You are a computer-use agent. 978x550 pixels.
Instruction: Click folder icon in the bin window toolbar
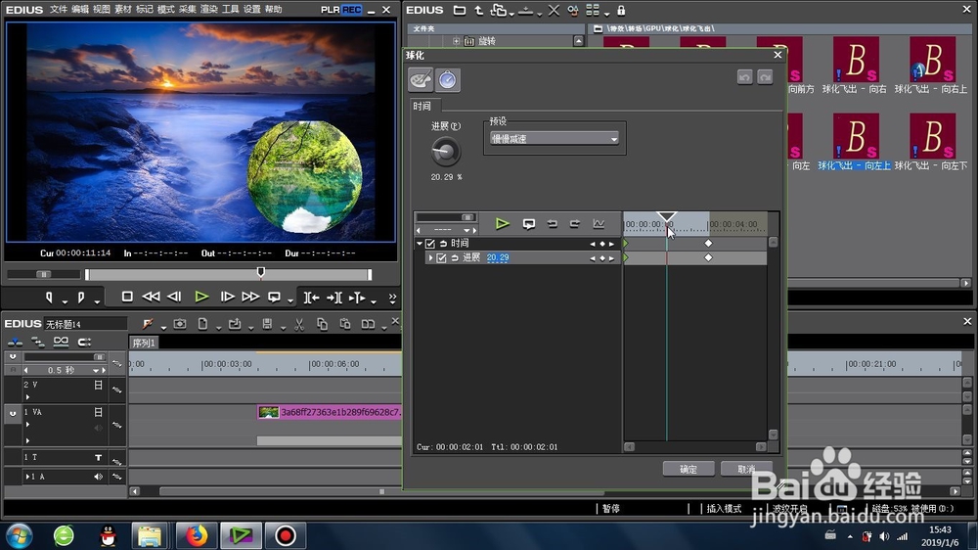(x=460, y=11)
